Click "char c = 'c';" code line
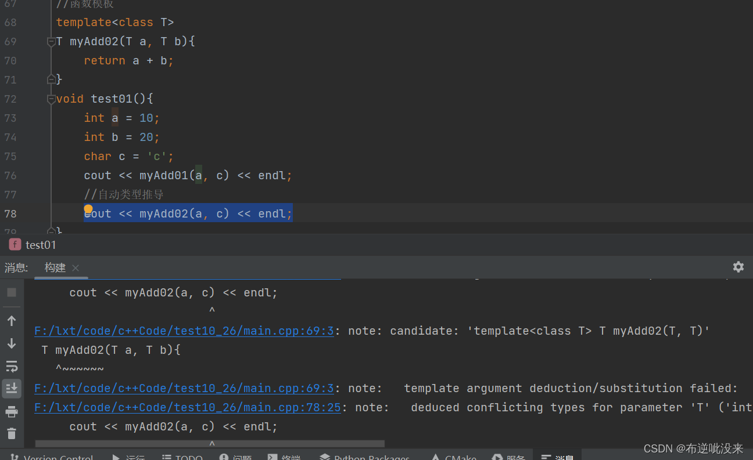Image resolution: width=753 pixels, height=460 pixels. tap(129, 157)
